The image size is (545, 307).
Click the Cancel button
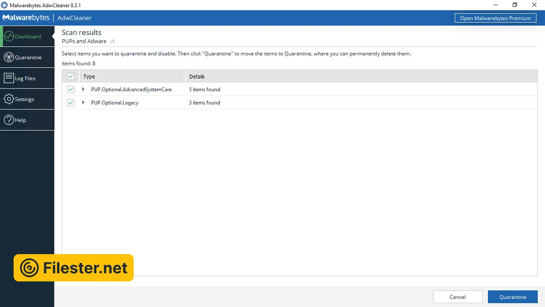[458, 297]
